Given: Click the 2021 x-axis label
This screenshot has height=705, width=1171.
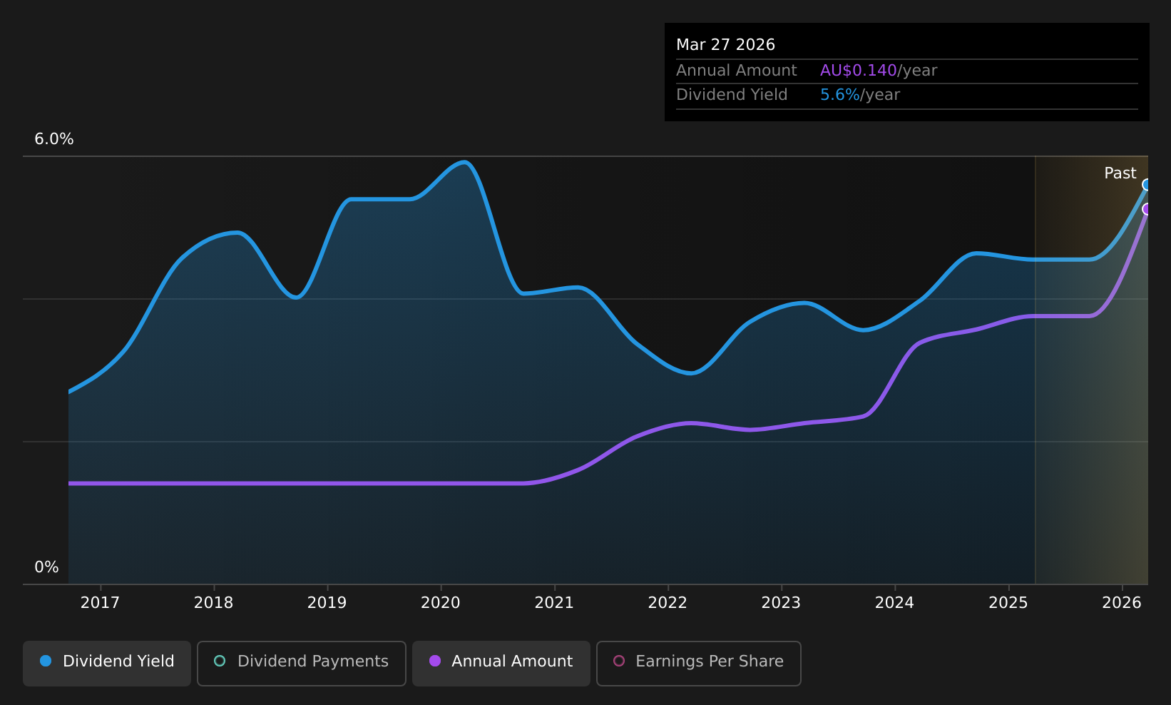Looking at the screenshot, I should (x=554, y=603).
